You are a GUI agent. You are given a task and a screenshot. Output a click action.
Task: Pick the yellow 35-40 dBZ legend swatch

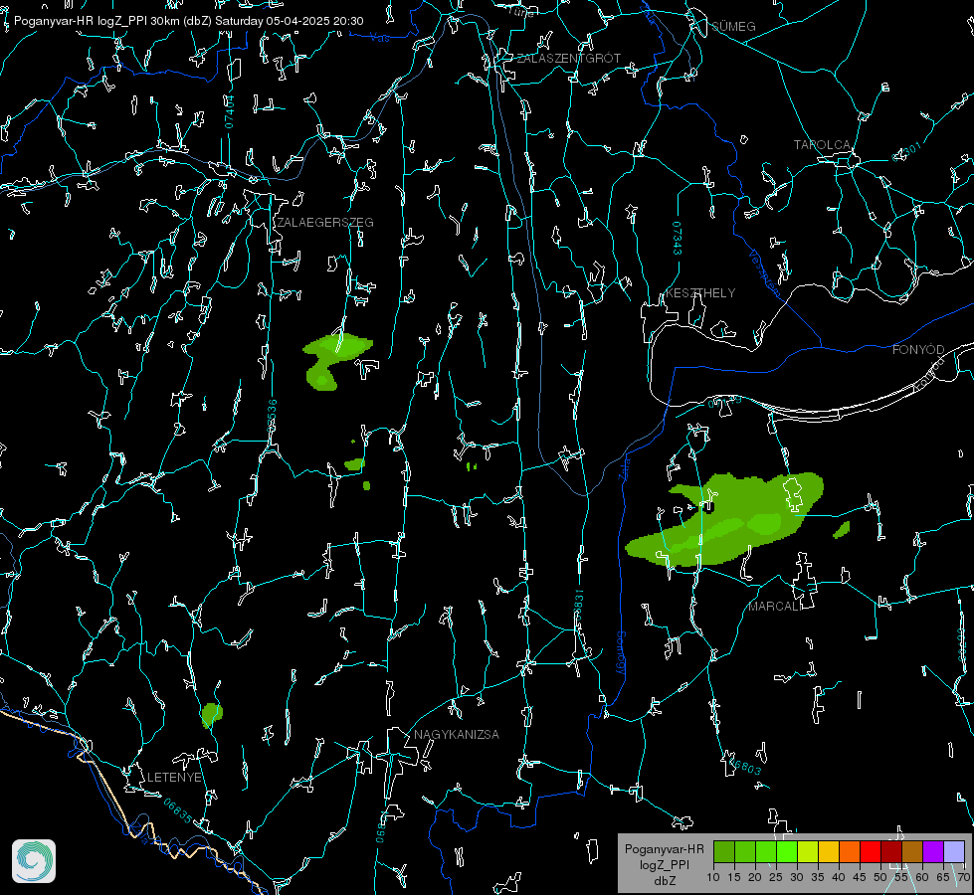point(829,851)
